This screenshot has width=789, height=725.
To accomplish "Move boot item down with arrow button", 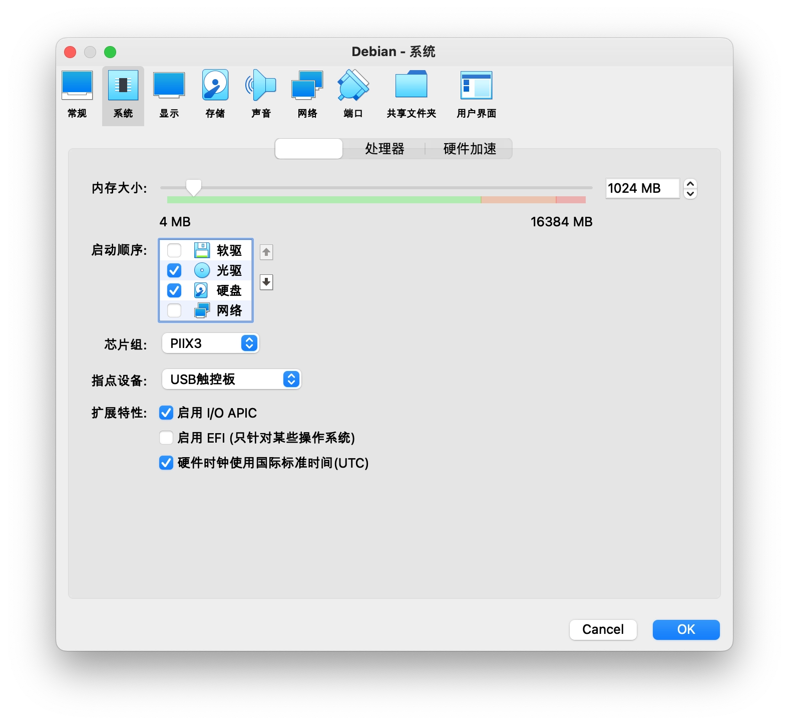I will (266, 282).
